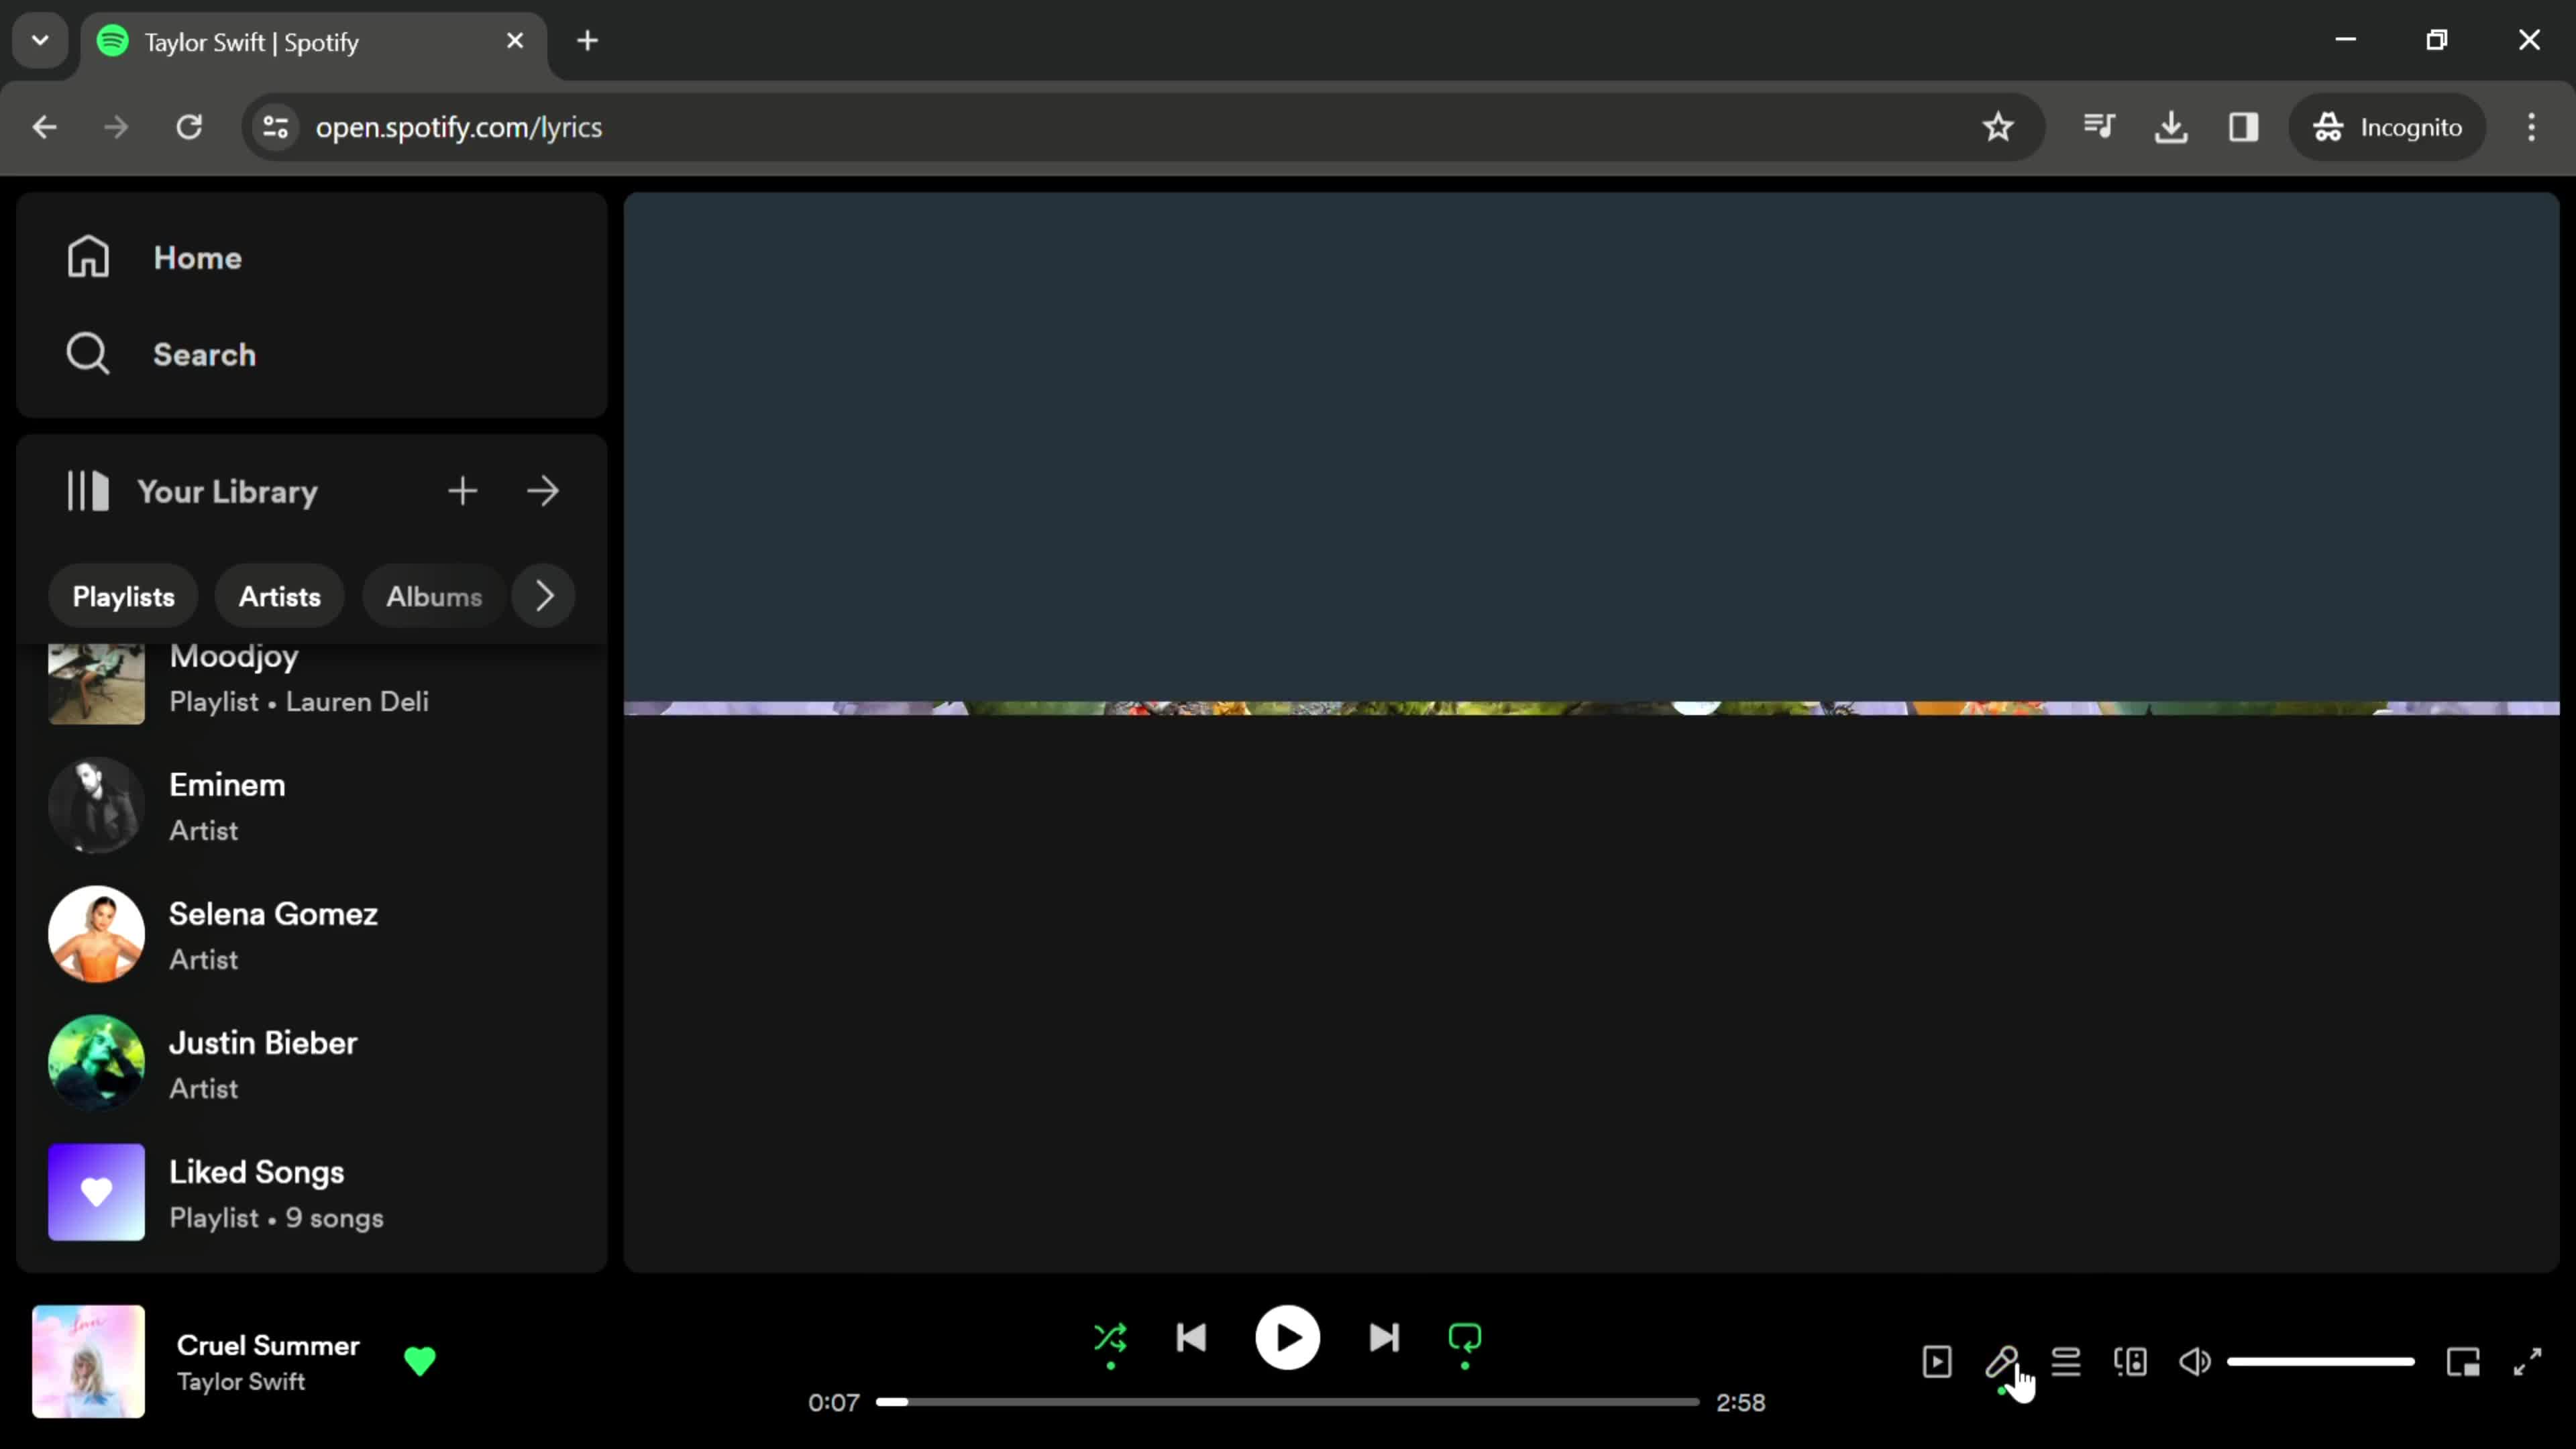Open Cruel Summer song title link
The image size is (2576, 1449).
click(268, 1345)
